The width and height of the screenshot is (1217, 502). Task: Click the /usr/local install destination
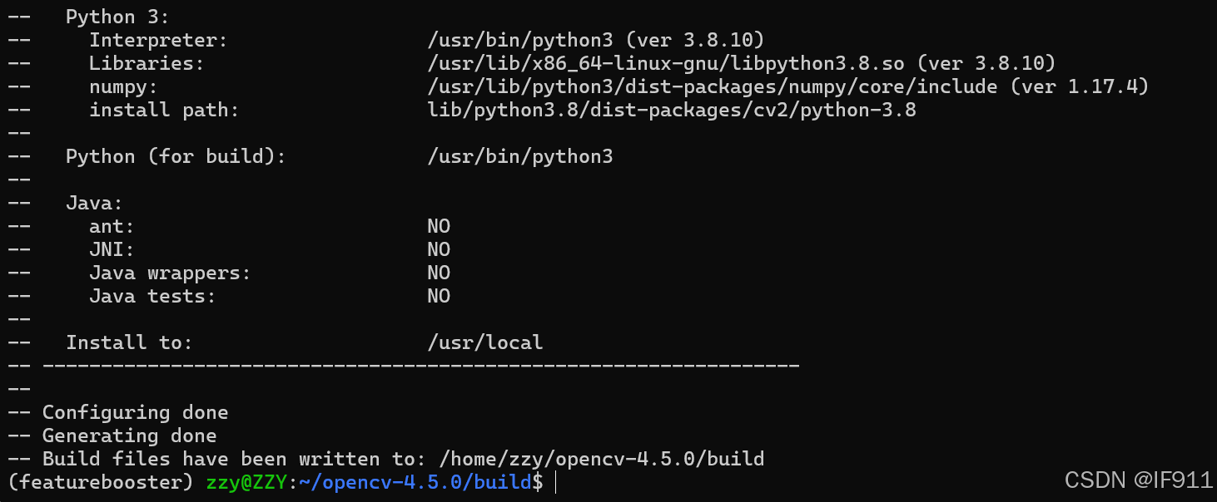(484, 342)
